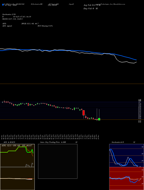Click the 'Avg Vol: 0.179 M' text
This screenshot has height=190, width=144.
(92, 5)
